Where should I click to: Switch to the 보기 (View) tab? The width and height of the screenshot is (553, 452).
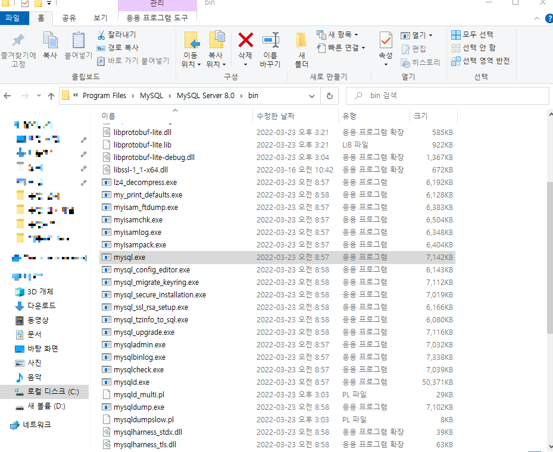[100, 18]
